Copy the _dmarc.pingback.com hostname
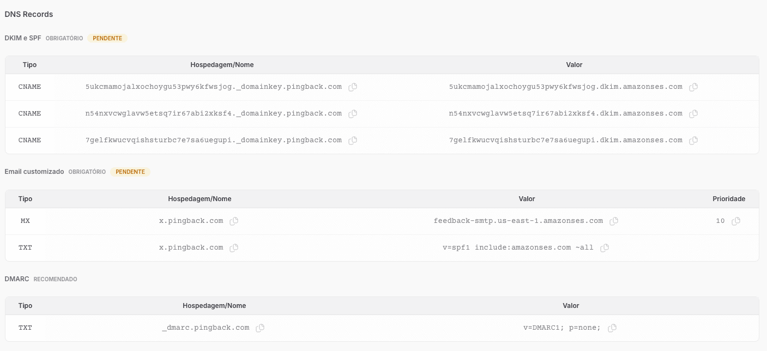 coord(260,328)
